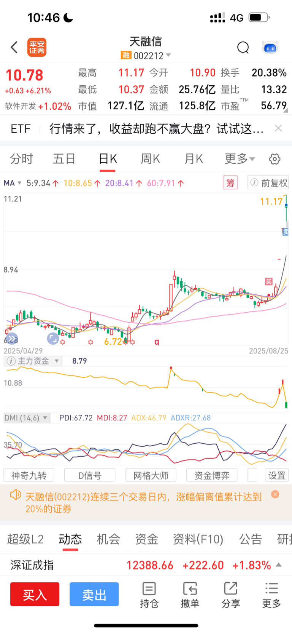Tap the double-arrow chart scroll icon

[x=12, y=338]
